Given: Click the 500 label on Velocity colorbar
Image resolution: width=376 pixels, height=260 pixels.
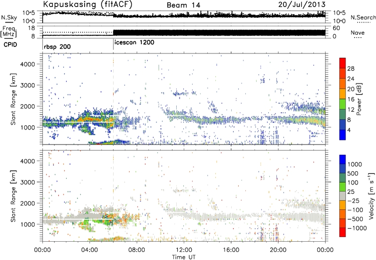Looking at the screenshot, I should coord(353,173).
